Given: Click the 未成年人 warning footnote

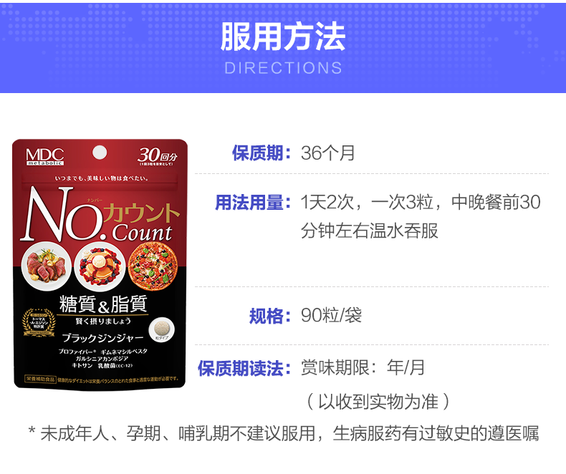Looking at the screenshot, I should [284, 433].
